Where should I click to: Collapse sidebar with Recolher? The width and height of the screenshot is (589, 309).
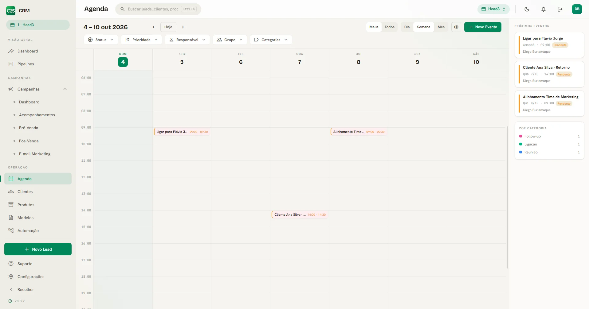(38, 289)
